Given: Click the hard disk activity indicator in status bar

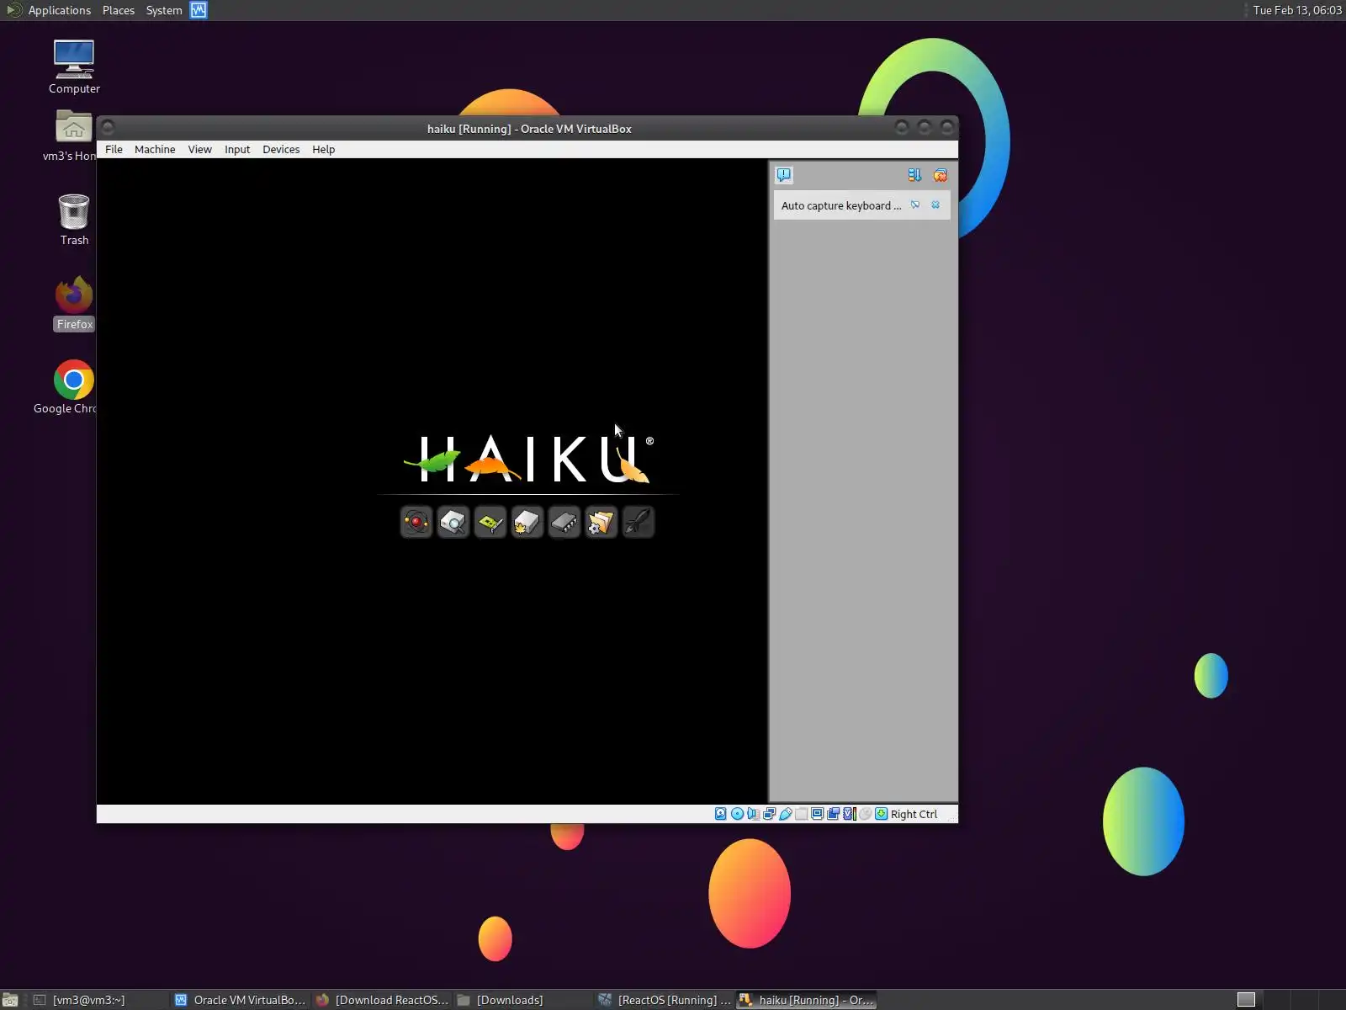Looking at the screenshot, I should pyautogui.click(x=721, y=814).
